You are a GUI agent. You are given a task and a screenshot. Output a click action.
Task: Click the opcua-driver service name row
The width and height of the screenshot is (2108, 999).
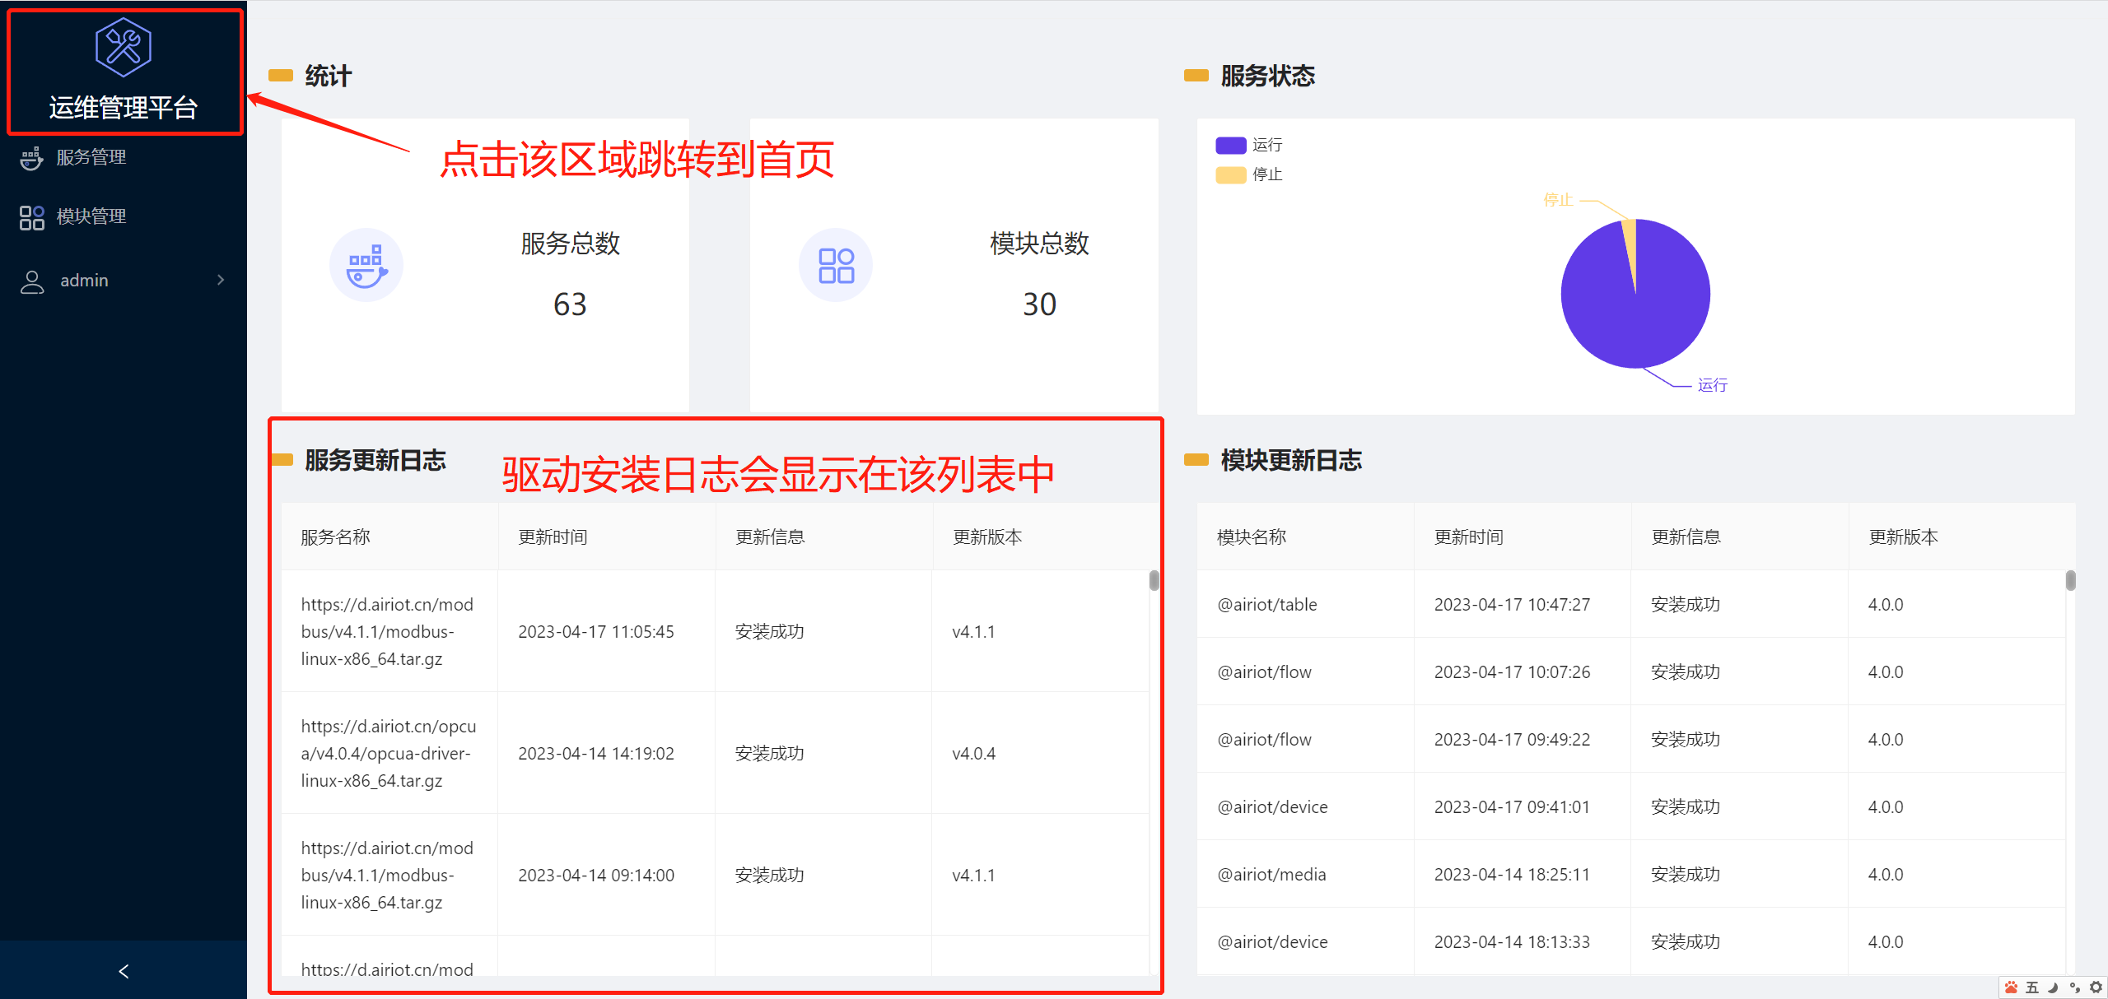[x=388, y=753]
